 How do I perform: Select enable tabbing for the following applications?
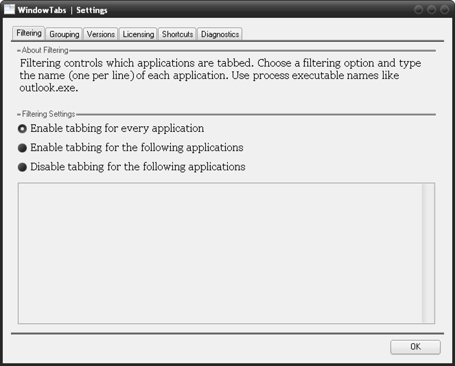click(22, 148)
